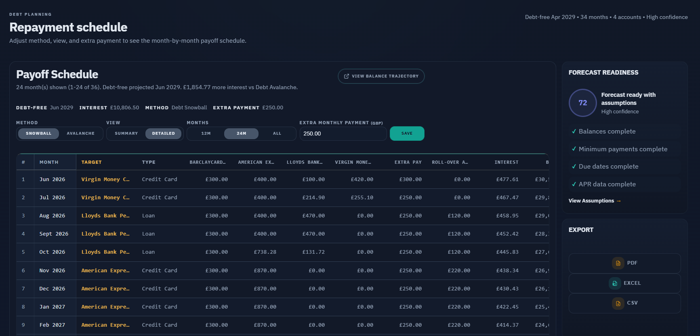Select American Express target in Feb 2027 row
This screenshot has width=700, height=336.
105,325
